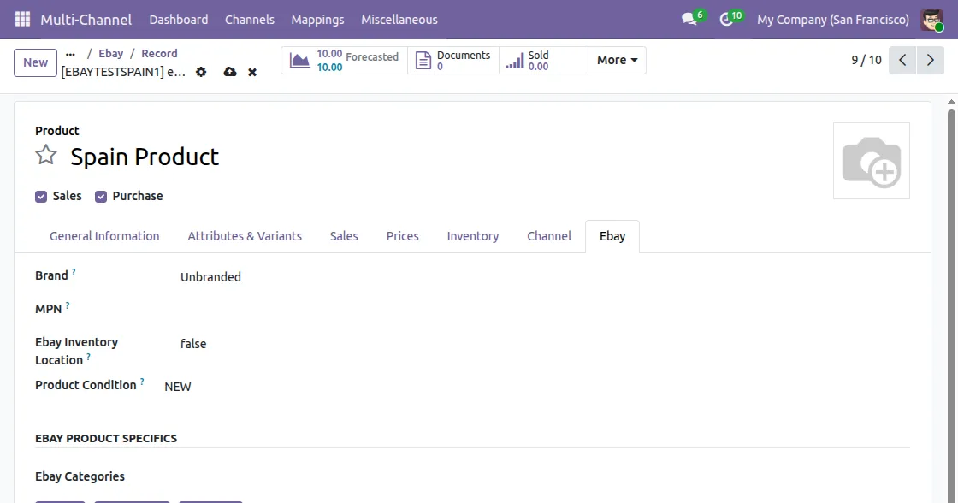Show help tooltip for Product Condition
Image resolution: width=958 pixels, height=503 pixels.
pos(142,382)
